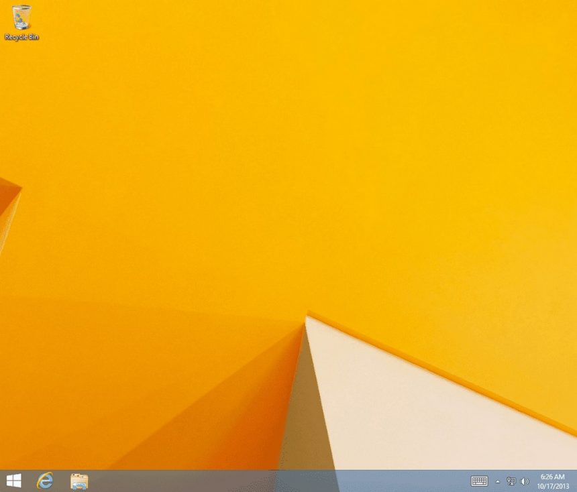577x492 pixels.
Task: Show the touch keyboard from the tray
Action: point(478,481)
